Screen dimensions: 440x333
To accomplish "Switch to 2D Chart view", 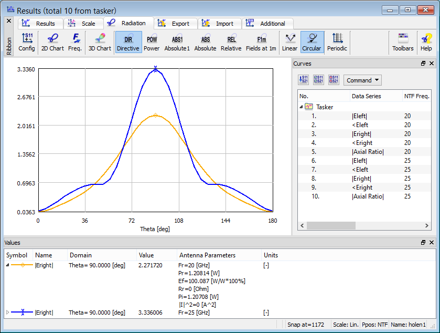I will [x=52, y=42].
